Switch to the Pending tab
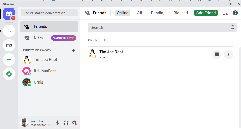The width and height of the screenshot is (241, 129). (158, 13)
